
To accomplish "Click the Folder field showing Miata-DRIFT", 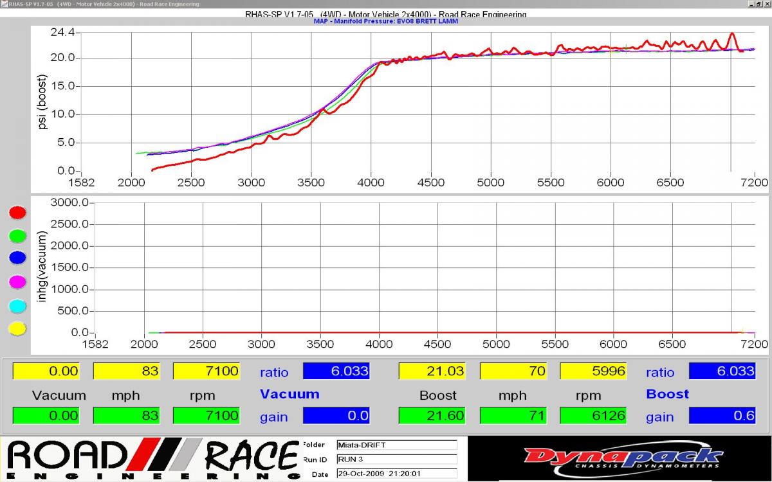I will [x=396, y=445].
